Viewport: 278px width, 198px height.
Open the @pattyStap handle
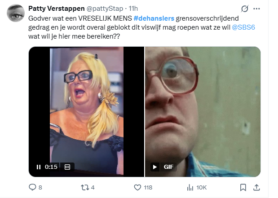tap(105, 9)
